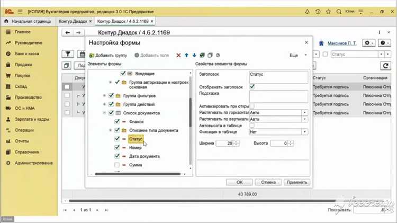The width and height of the screenshot is (397, 223).
Task: Delete element with the red X icon
Action: pos(178,55)
